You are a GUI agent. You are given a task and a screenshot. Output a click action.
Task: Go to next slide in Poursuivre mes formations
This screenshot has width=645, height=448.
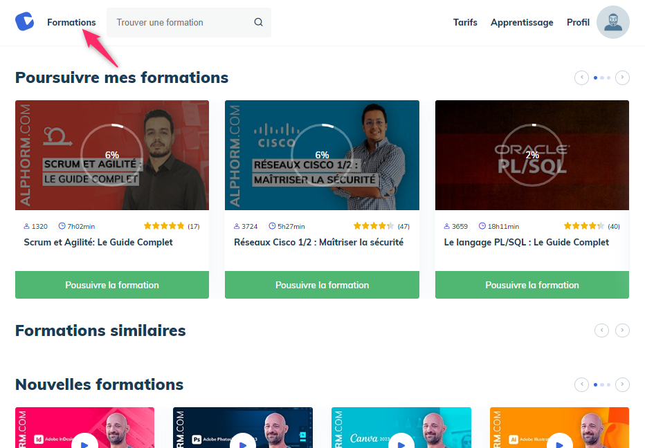(622, 77)
